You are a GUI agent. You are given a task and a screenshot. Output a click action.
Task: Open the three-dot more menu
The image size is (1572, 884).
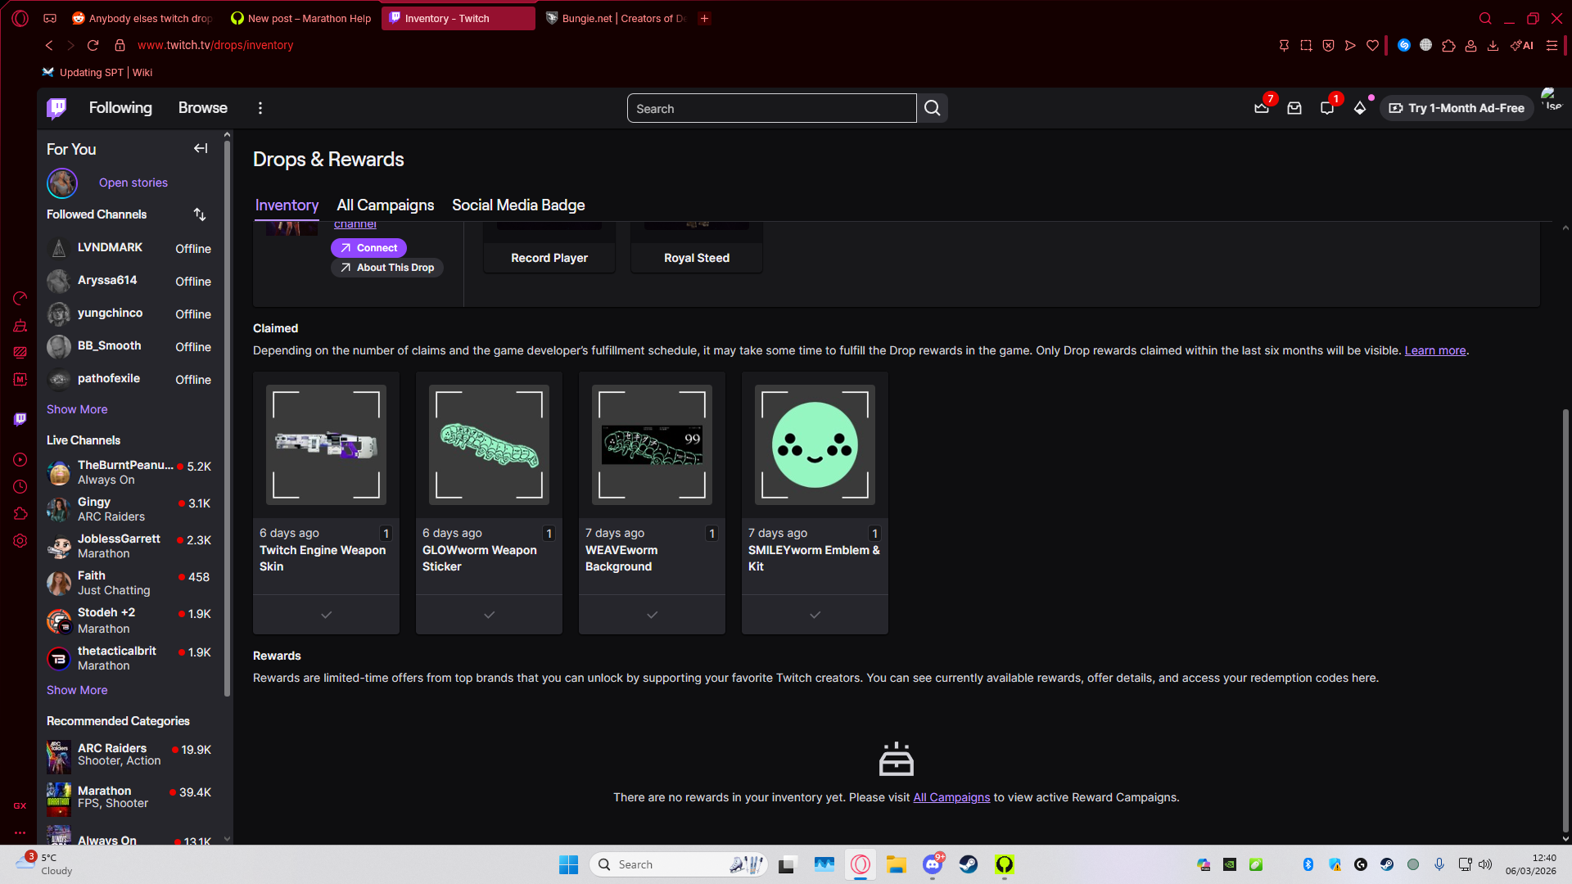pos(260,108)
